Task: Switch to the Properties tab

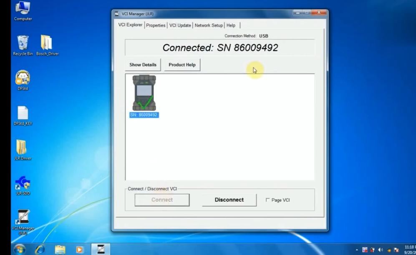Action: (x=156, y=25)
